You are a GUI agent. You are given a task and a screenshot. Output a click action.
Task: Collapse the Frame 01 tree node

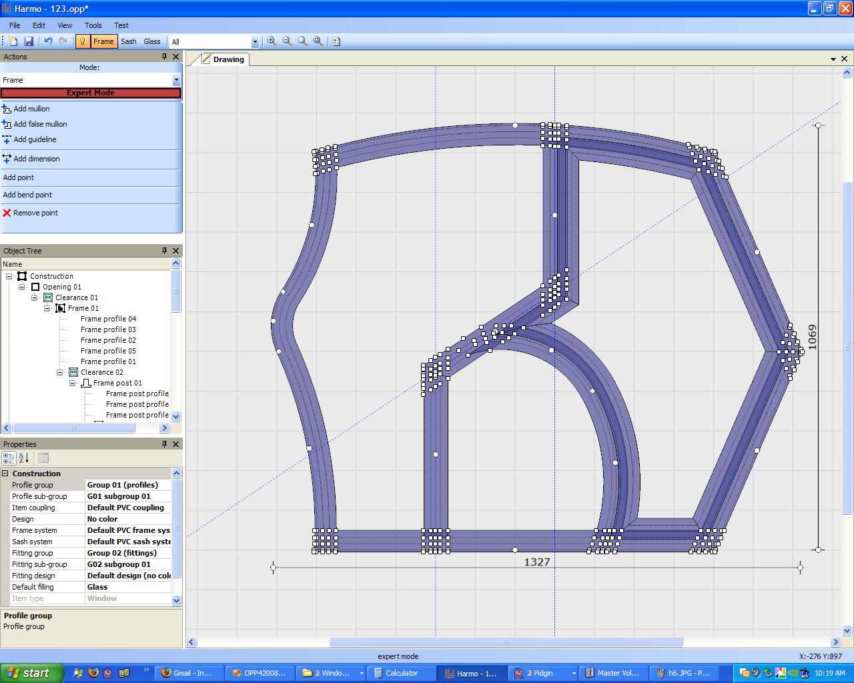[x=47, y=308]
